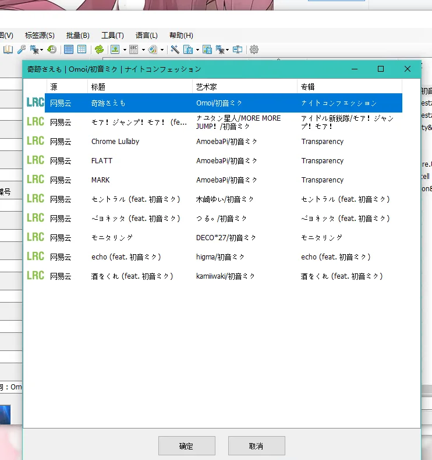Open dropdown arrow next to second Chinese conversion icon
This screenshot has width=432, height=460.
(227, 50)
